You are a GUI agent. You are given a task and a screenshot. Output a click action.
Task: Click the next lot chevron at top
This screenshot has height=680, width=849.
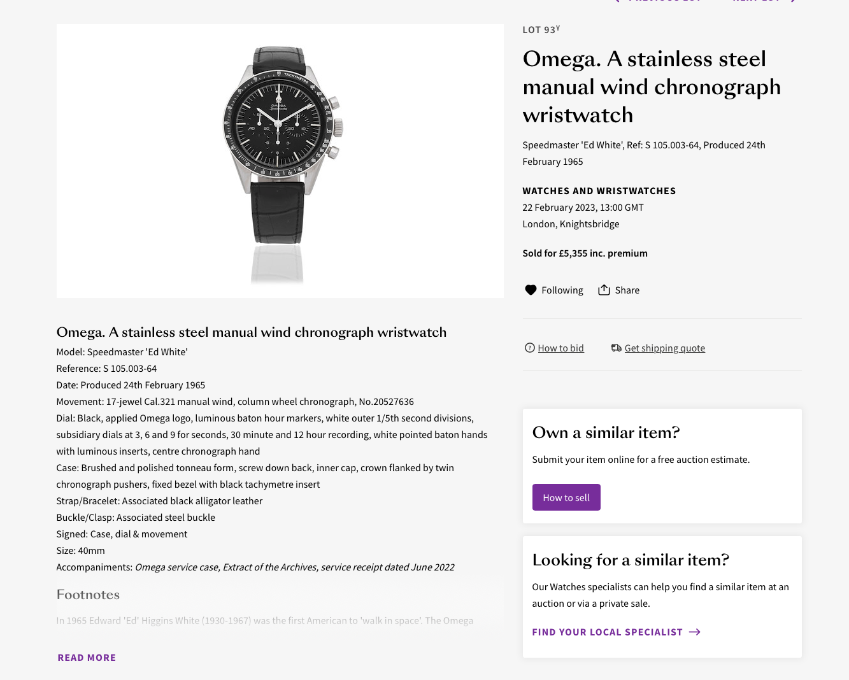pyautogui.click(x=794, y=1)
